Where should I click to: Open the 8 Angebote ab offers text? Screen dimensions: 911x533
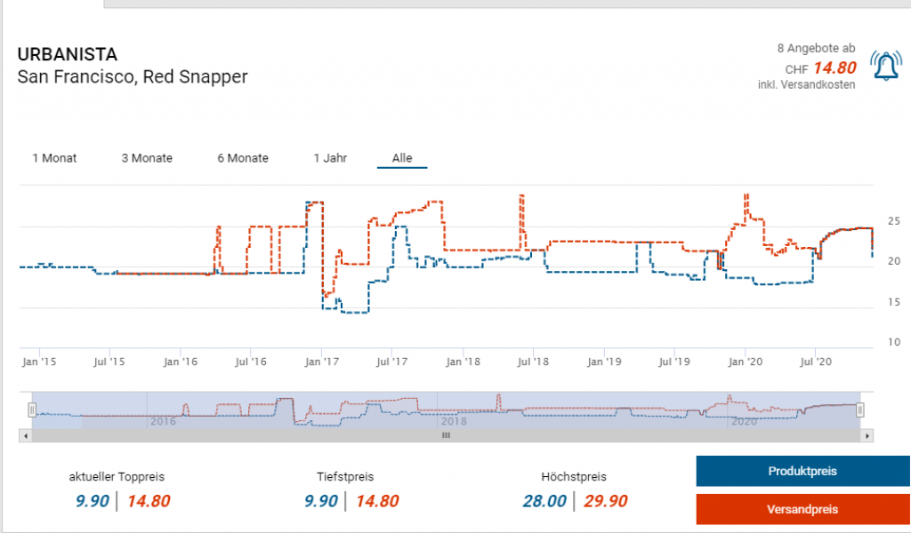click(x=815, y=50)
